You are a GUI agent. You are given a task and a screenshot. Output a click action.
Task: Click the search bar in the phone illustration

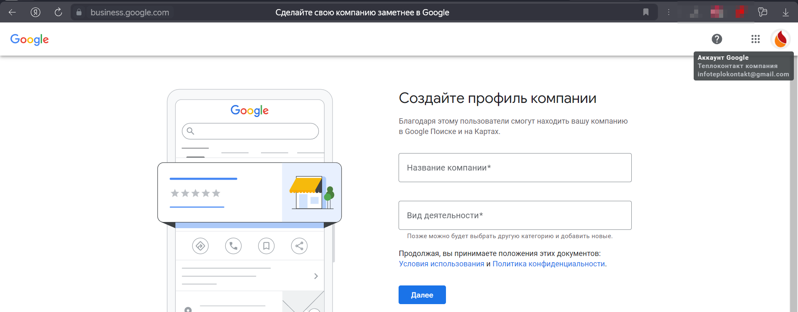tap(250, 131)
